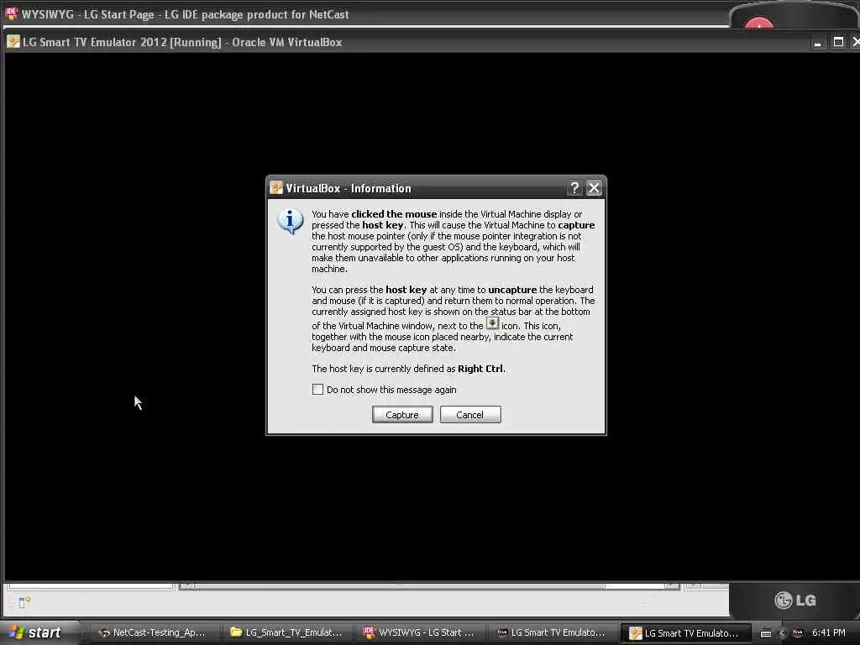Click the horizontal scrollbar in the WYSIWYG window
This screenshot has height=645, width=860.
coord(429,586)
